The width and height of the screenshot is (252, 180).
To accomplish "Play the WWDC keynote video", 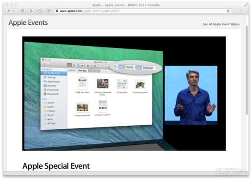I will coord(124,94).
